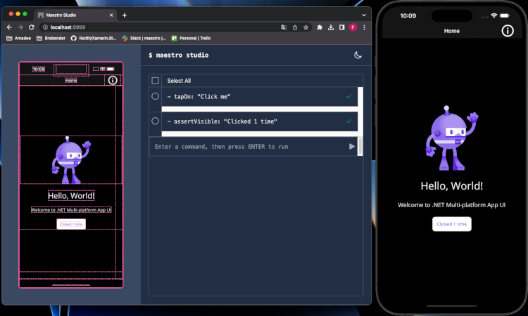Click the run command play arrow
Screen dimensions: 528x316
click(352, 146)
